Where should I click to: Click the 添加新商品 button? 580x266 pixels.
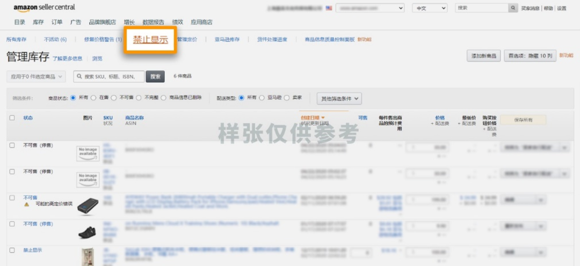pyautogui.click(x=484, y=56)
